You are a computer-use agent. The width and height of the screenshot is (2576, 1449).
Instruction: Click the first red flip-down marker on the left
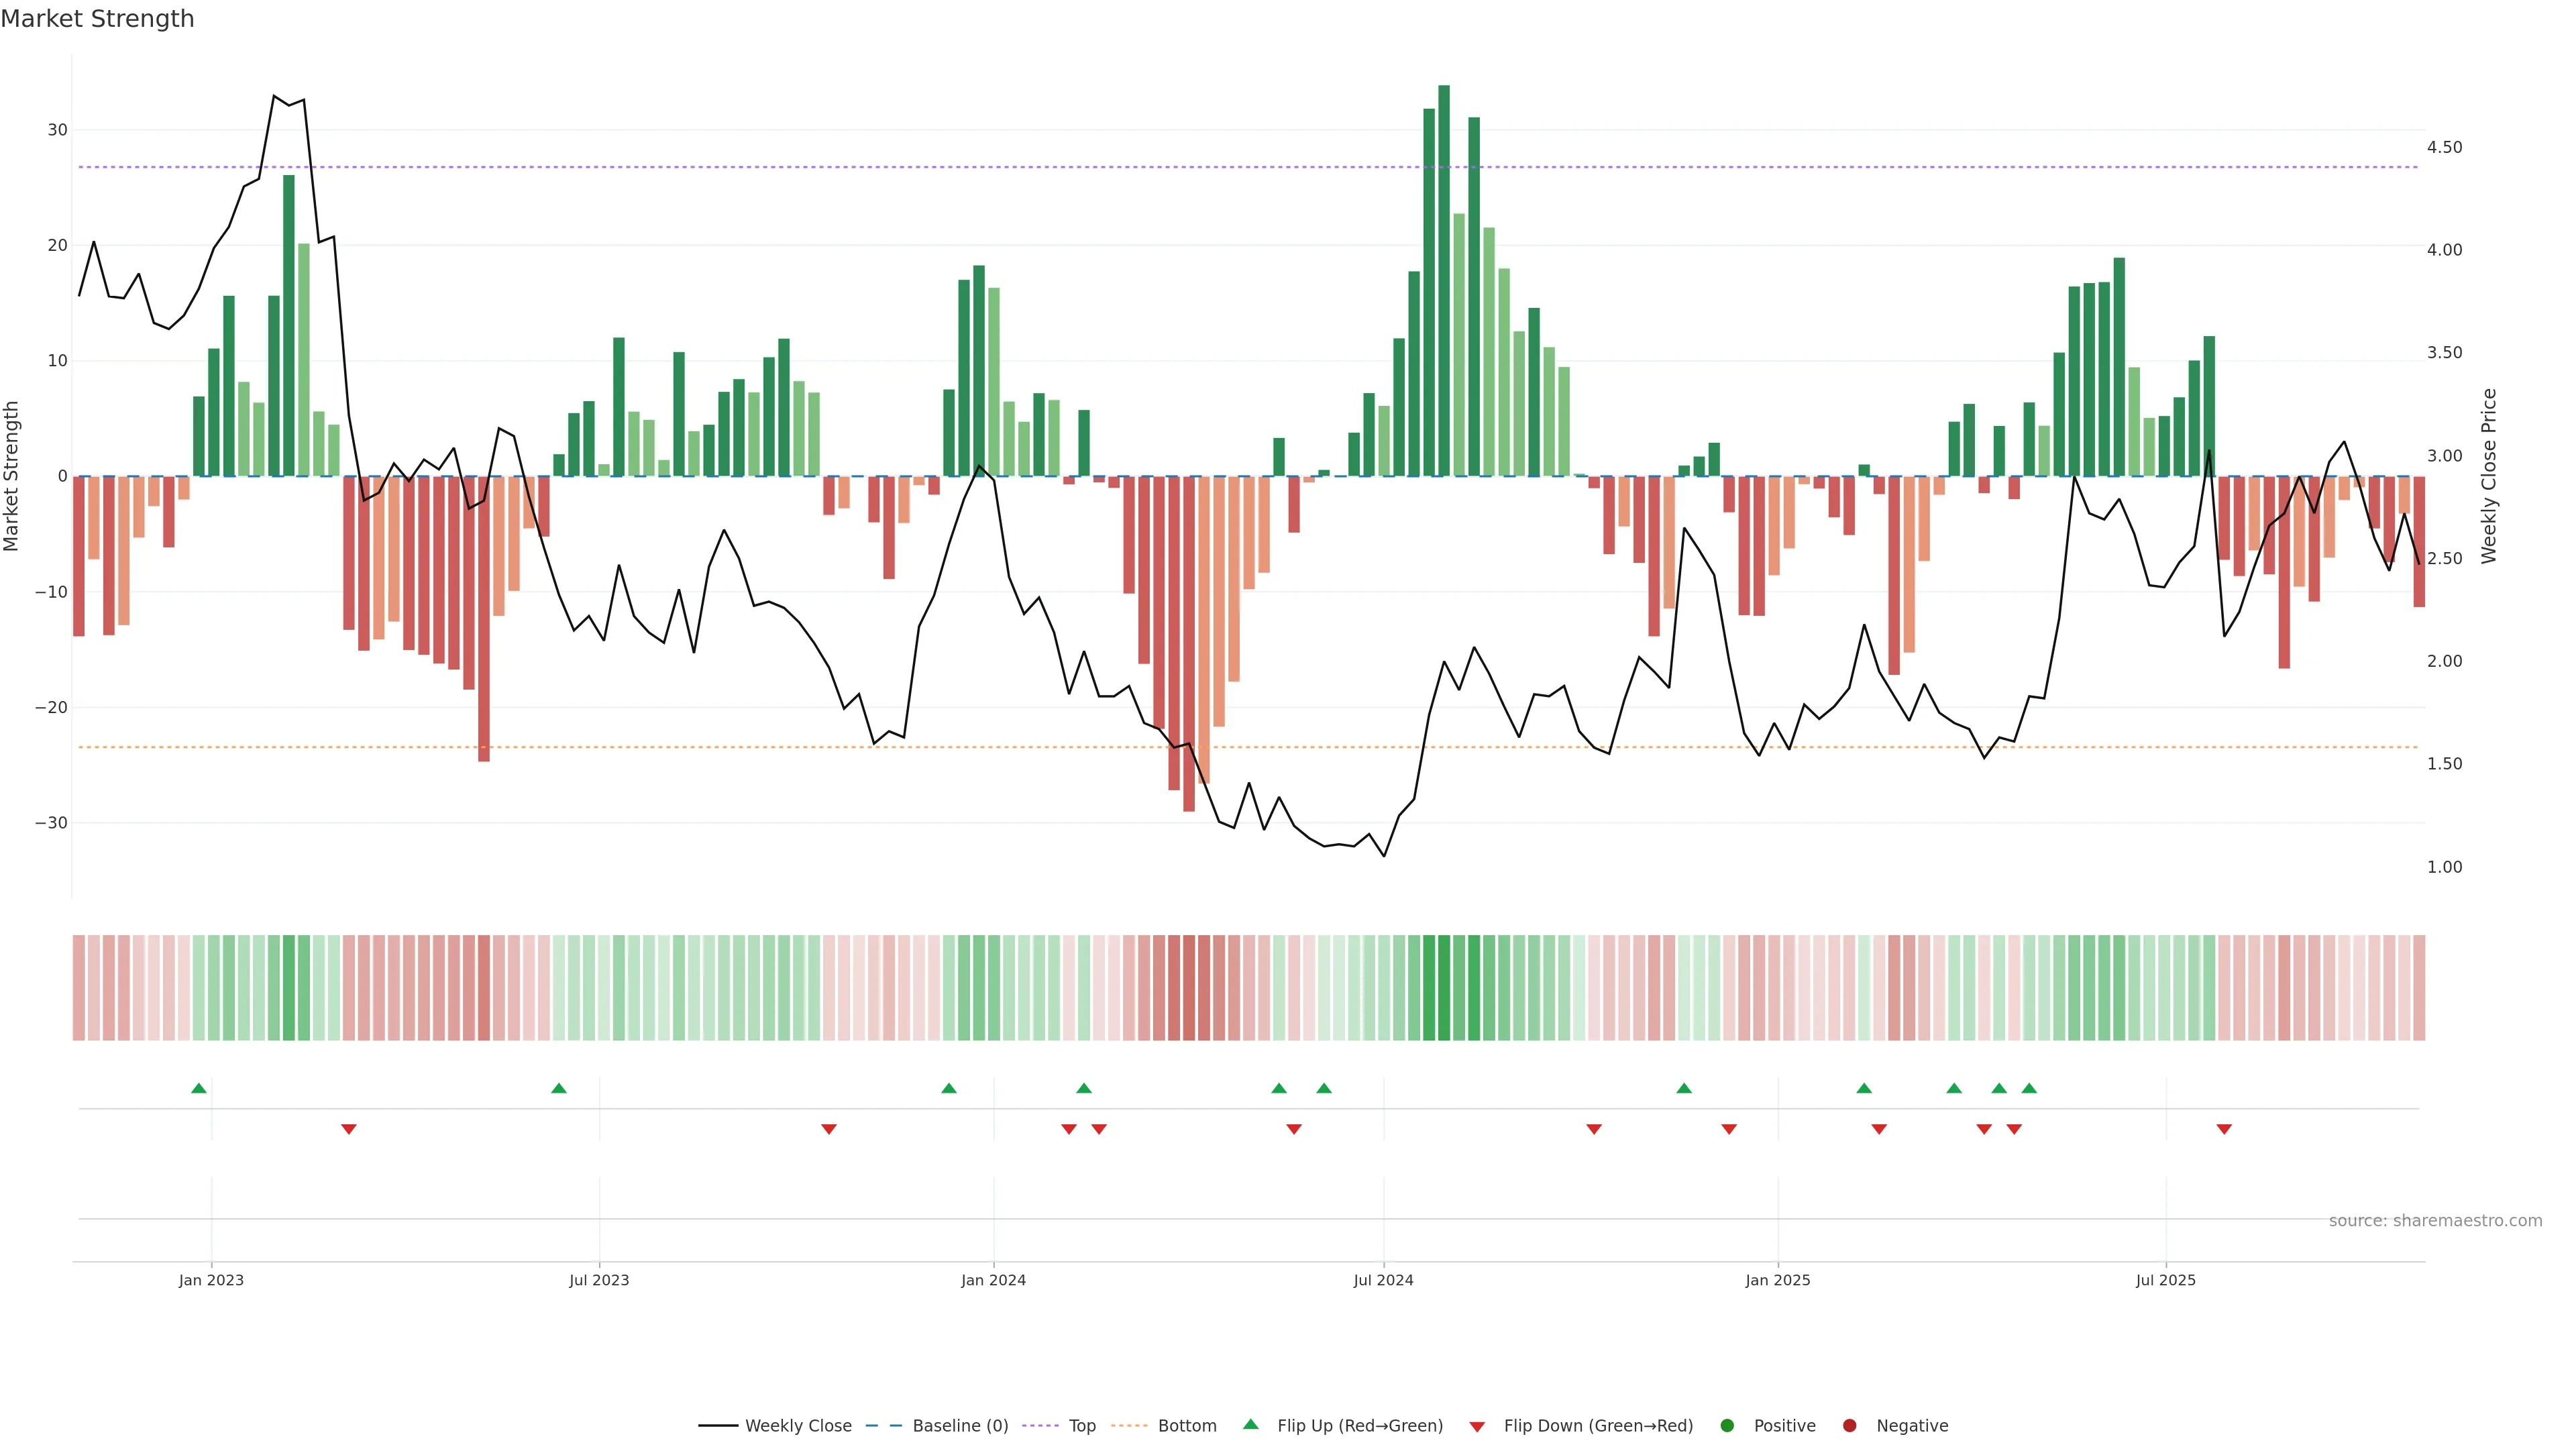pyautogui.click(x=349, y=1129)
